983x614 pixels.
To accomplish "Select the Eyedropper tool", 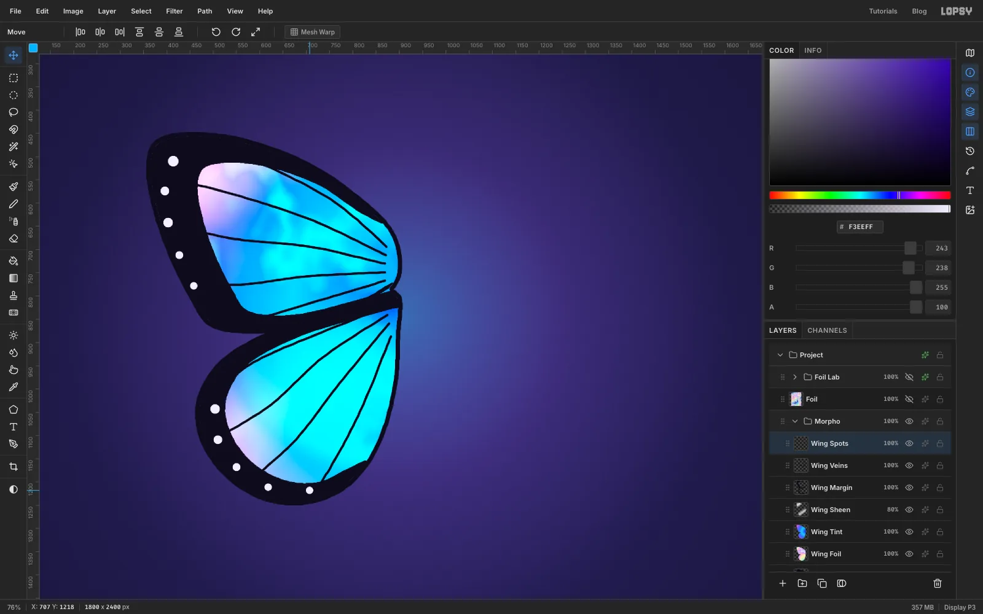I will (14, 387).
